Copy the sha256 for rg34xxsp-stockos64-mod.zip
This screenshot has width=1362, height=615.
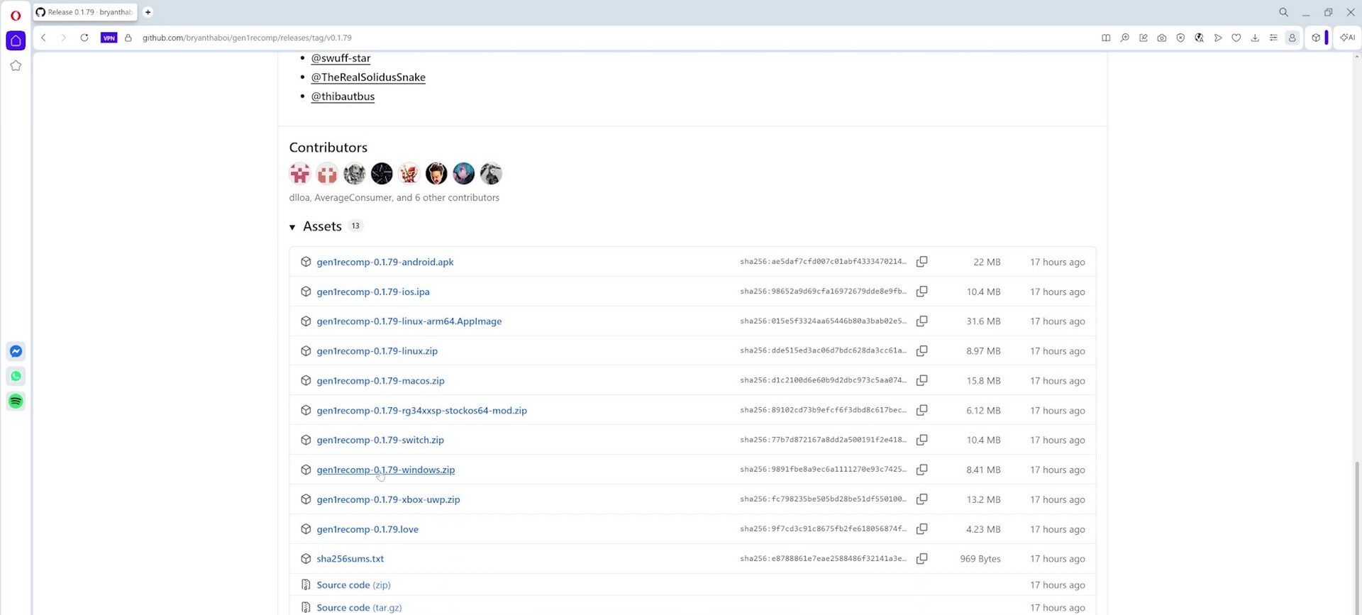(921, 411)
